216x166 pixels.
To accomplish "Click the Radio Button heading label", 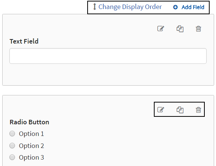I will click(x=29, y=122).
